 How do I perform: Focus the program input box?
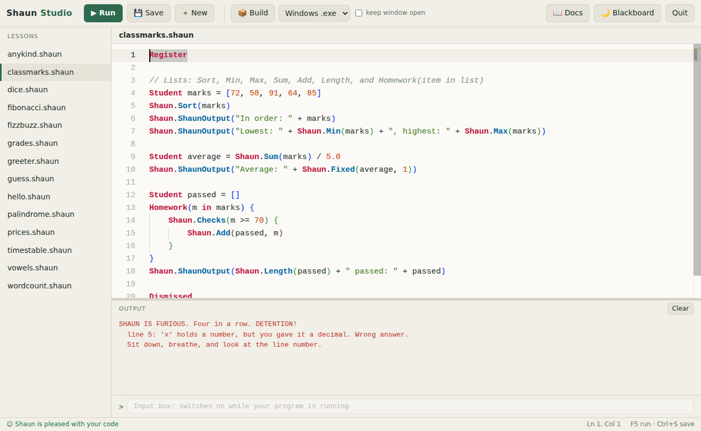coord(410,406)
